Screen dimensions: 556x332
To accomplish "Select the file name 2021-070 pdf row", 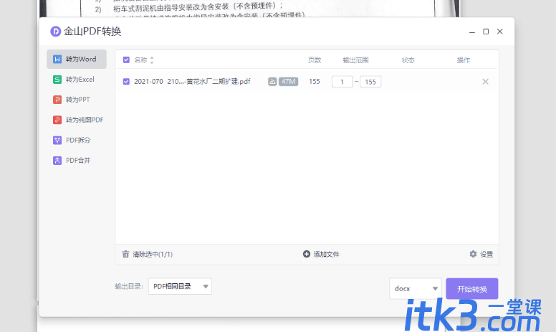I will [x=192, y=82].
